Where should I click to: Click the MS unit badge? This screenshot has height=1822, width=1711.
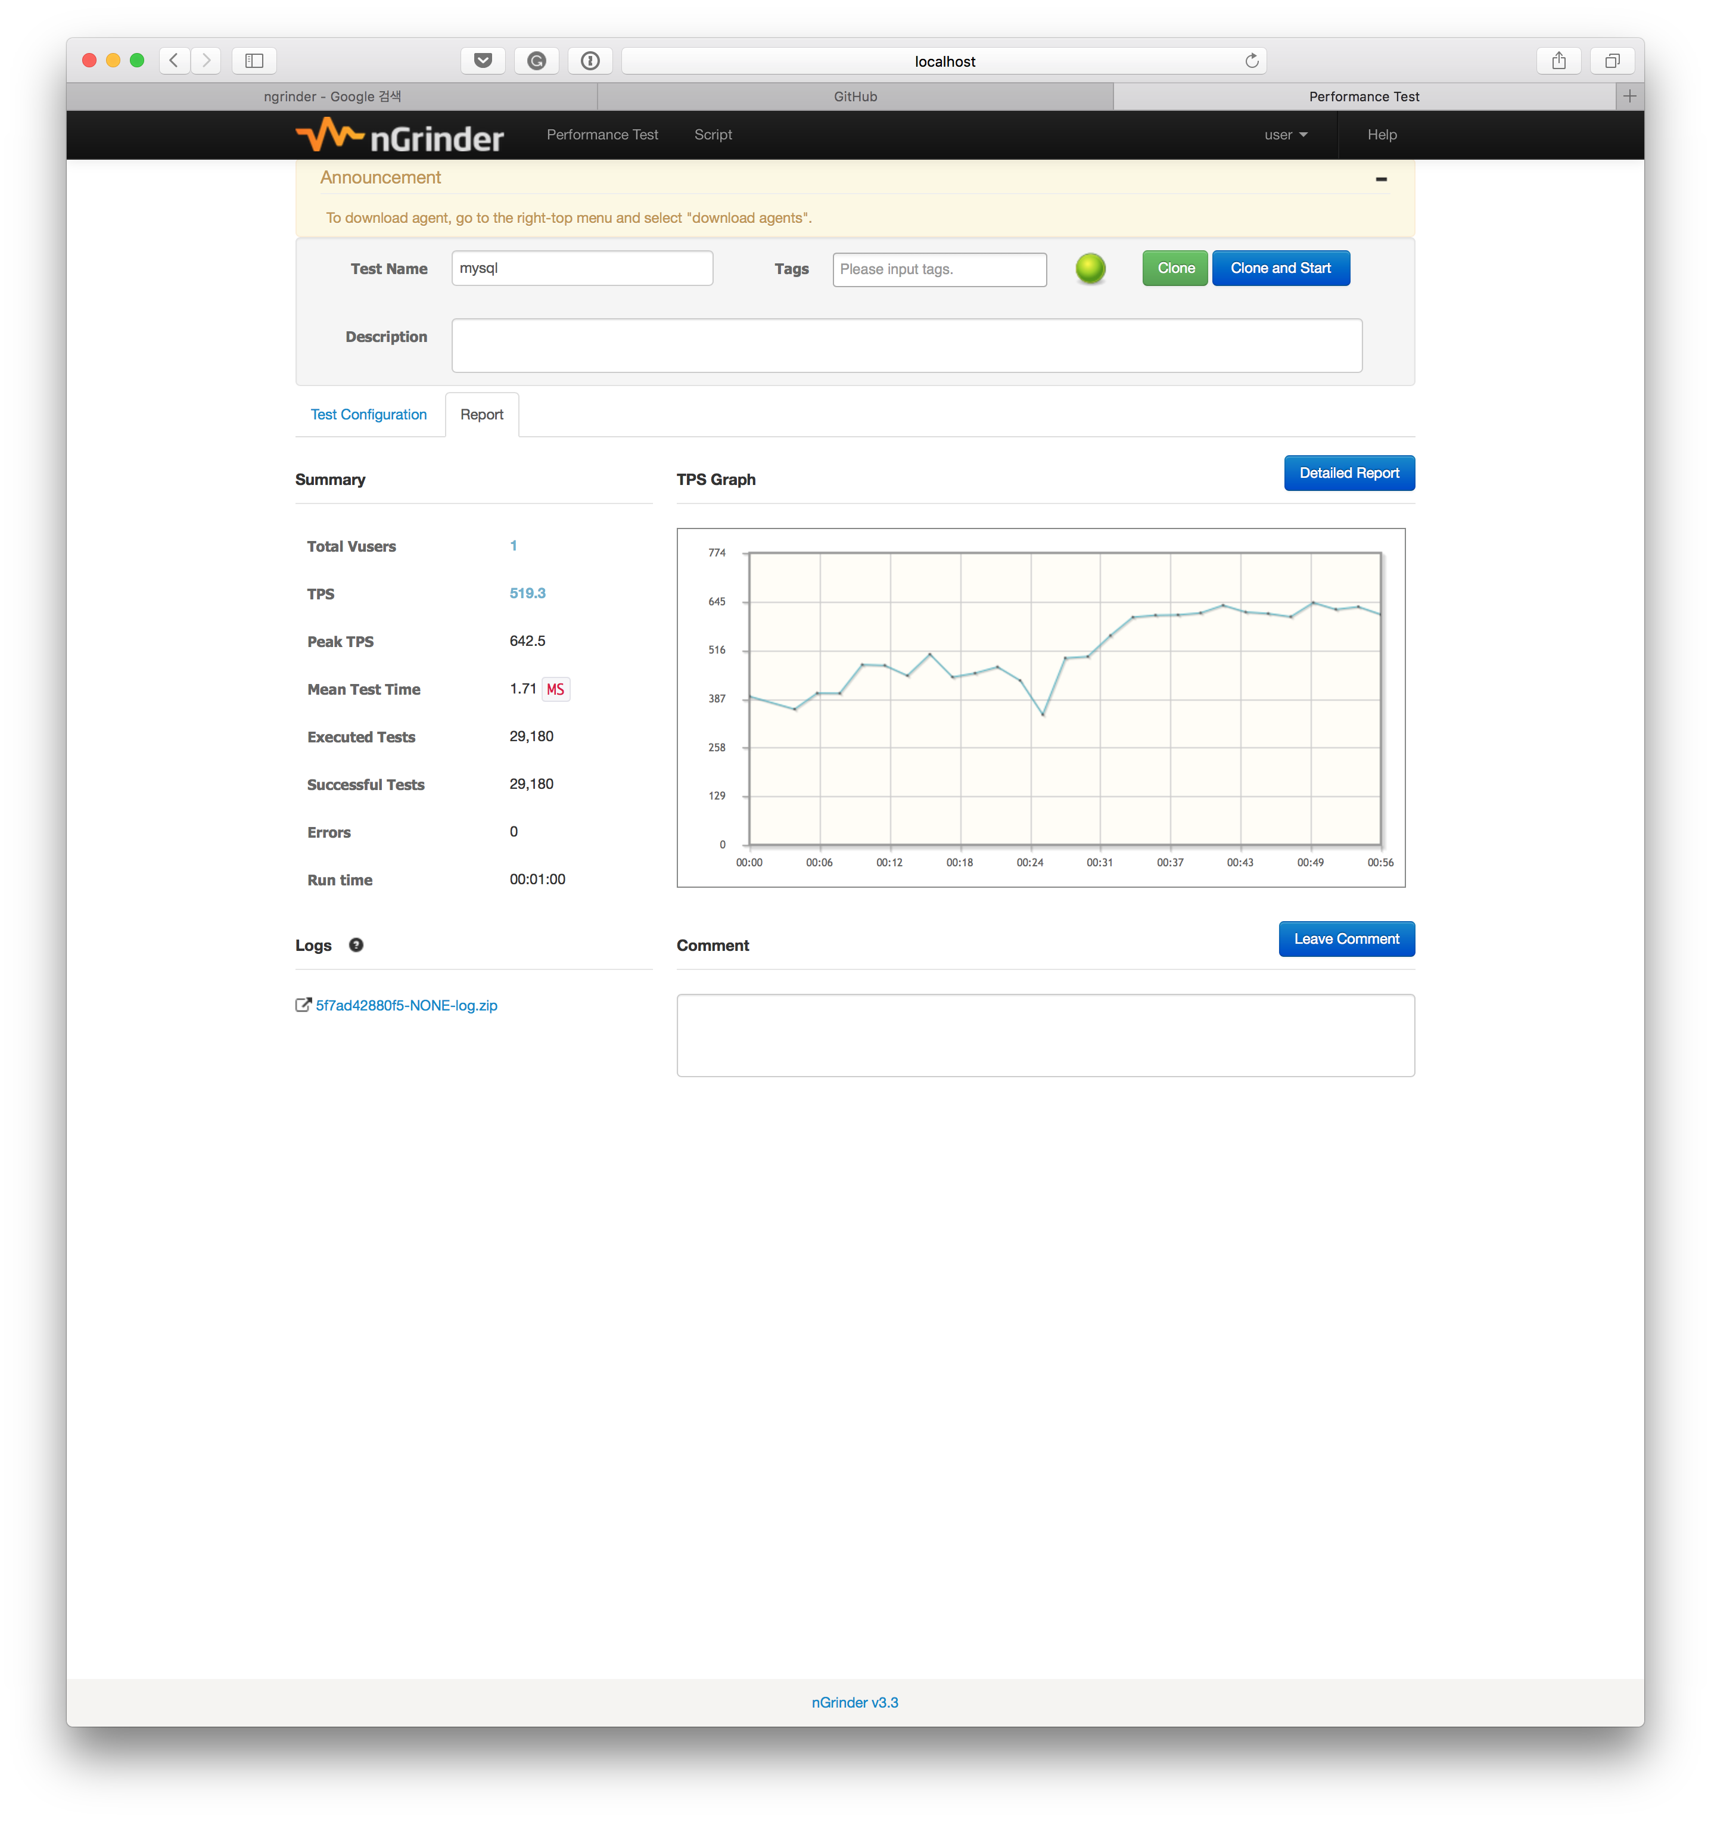[555, 689]
